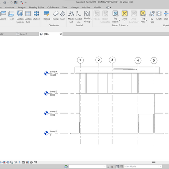Open the Modify ribbon tab

(97, 8)
